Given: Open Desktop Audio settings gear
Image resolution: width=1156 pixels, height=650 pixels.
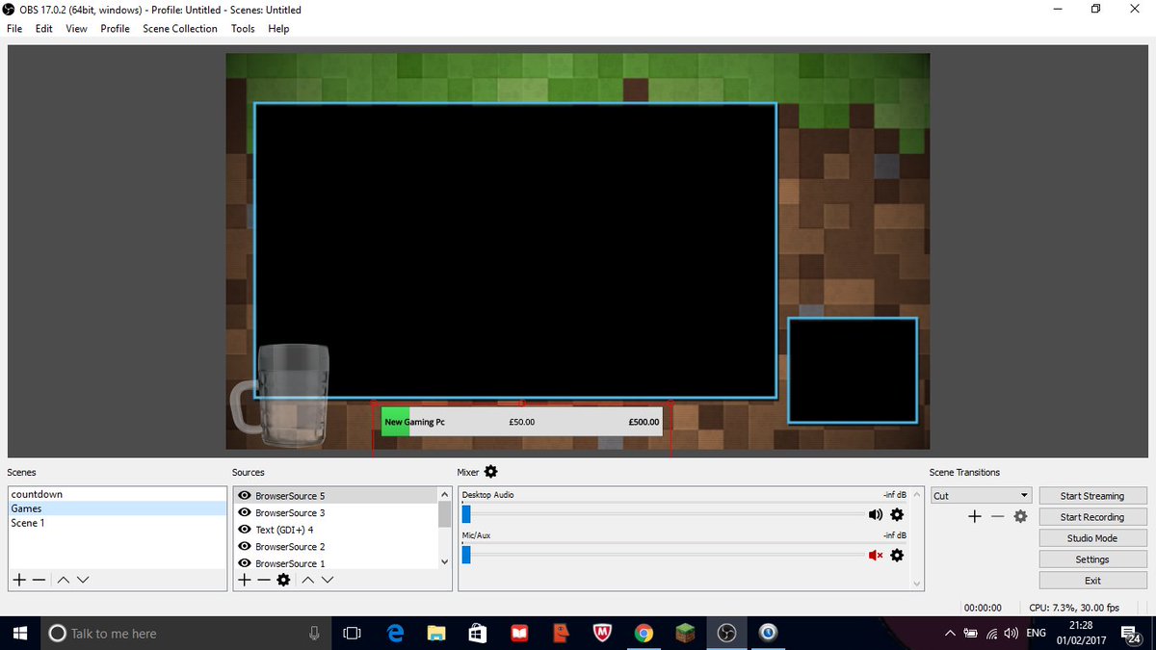Looking at the screenshot, I should (897, 515).
